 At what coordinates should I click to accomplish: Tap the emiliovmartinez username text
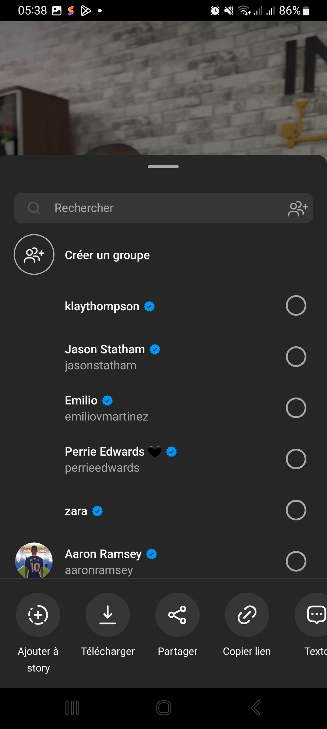(x=107, y=417)
